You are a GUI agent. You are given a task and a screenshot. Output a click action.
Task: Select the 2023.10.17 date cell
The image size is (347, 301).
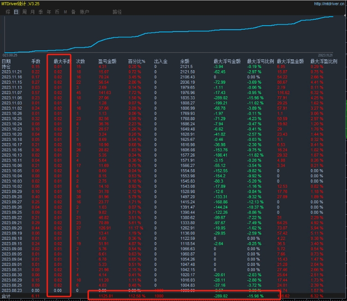tap(12, 144)
